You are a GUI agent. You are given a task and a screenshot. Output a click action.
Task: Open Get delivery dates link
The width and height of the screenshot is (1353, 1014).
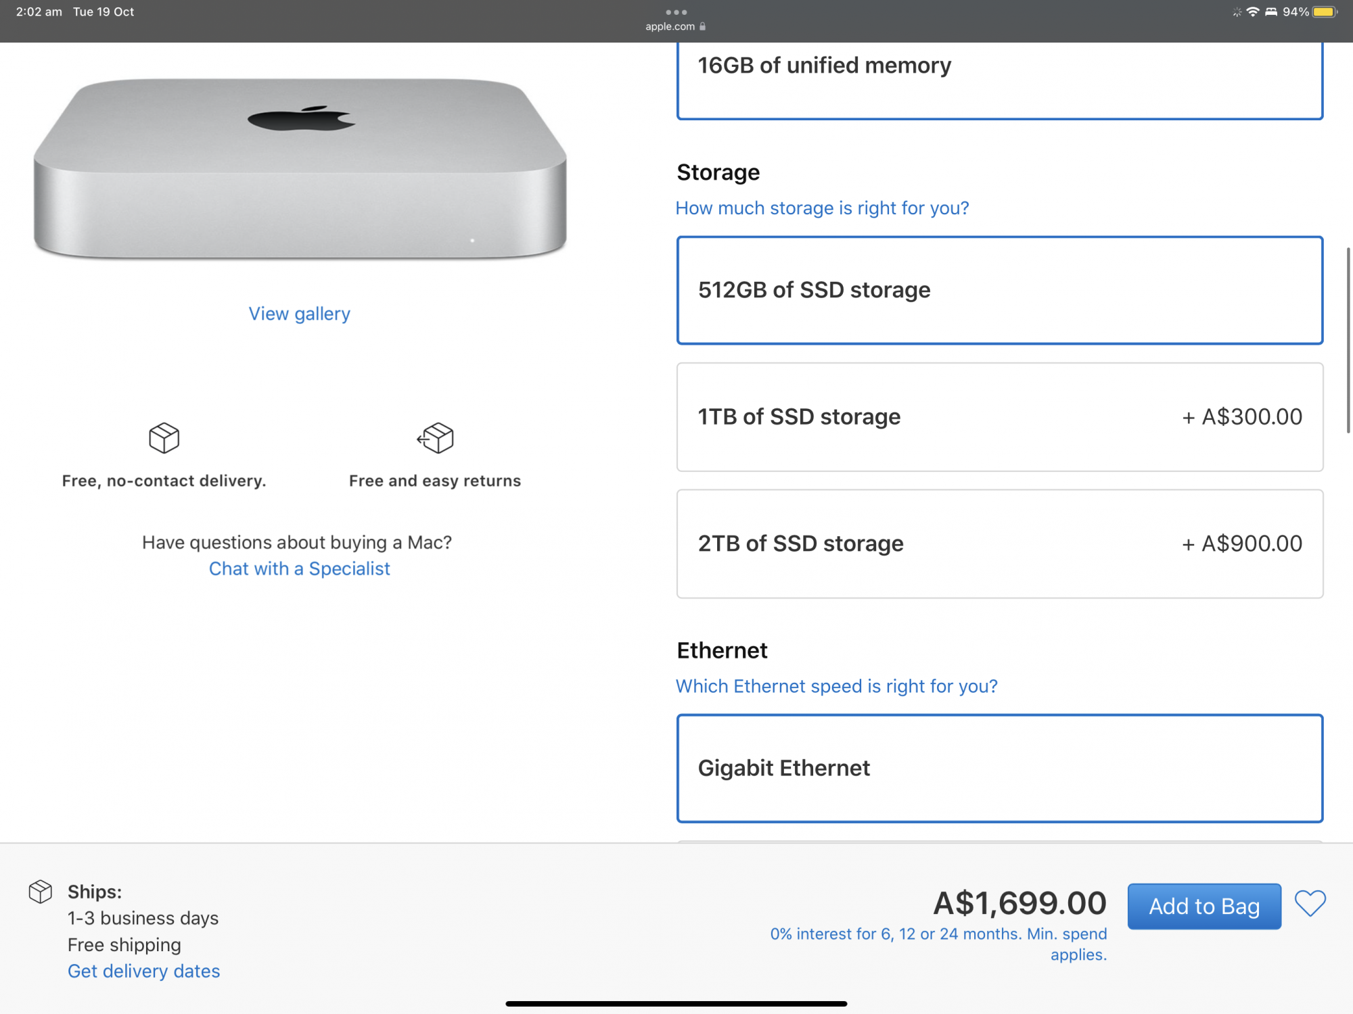click(x=143, y=971)
